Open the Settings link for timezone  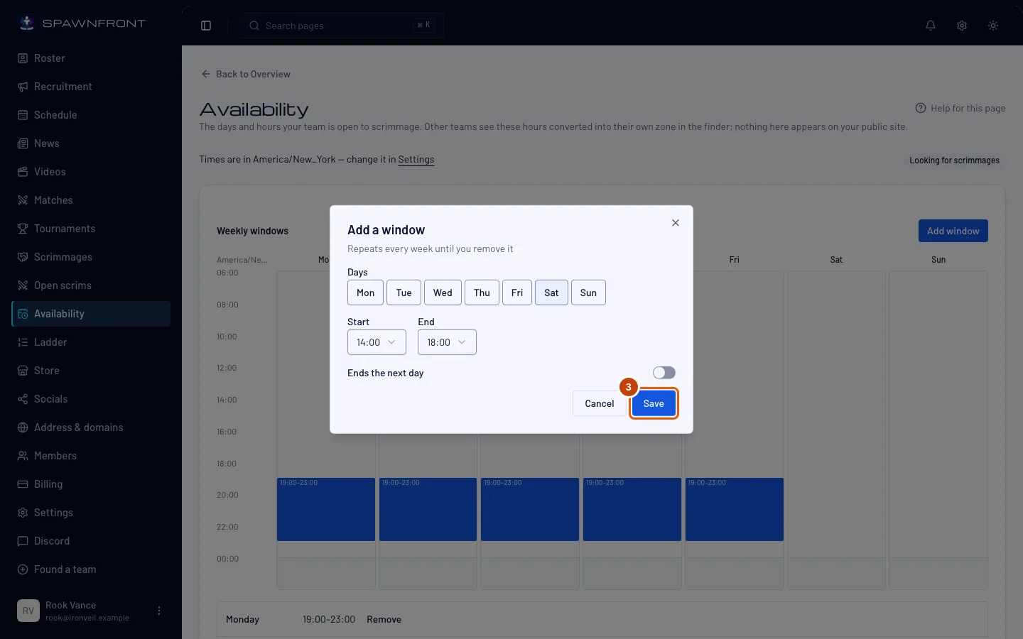416,160
